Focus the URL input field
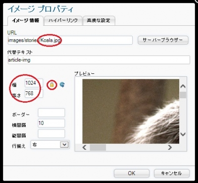 click(70, 40)
